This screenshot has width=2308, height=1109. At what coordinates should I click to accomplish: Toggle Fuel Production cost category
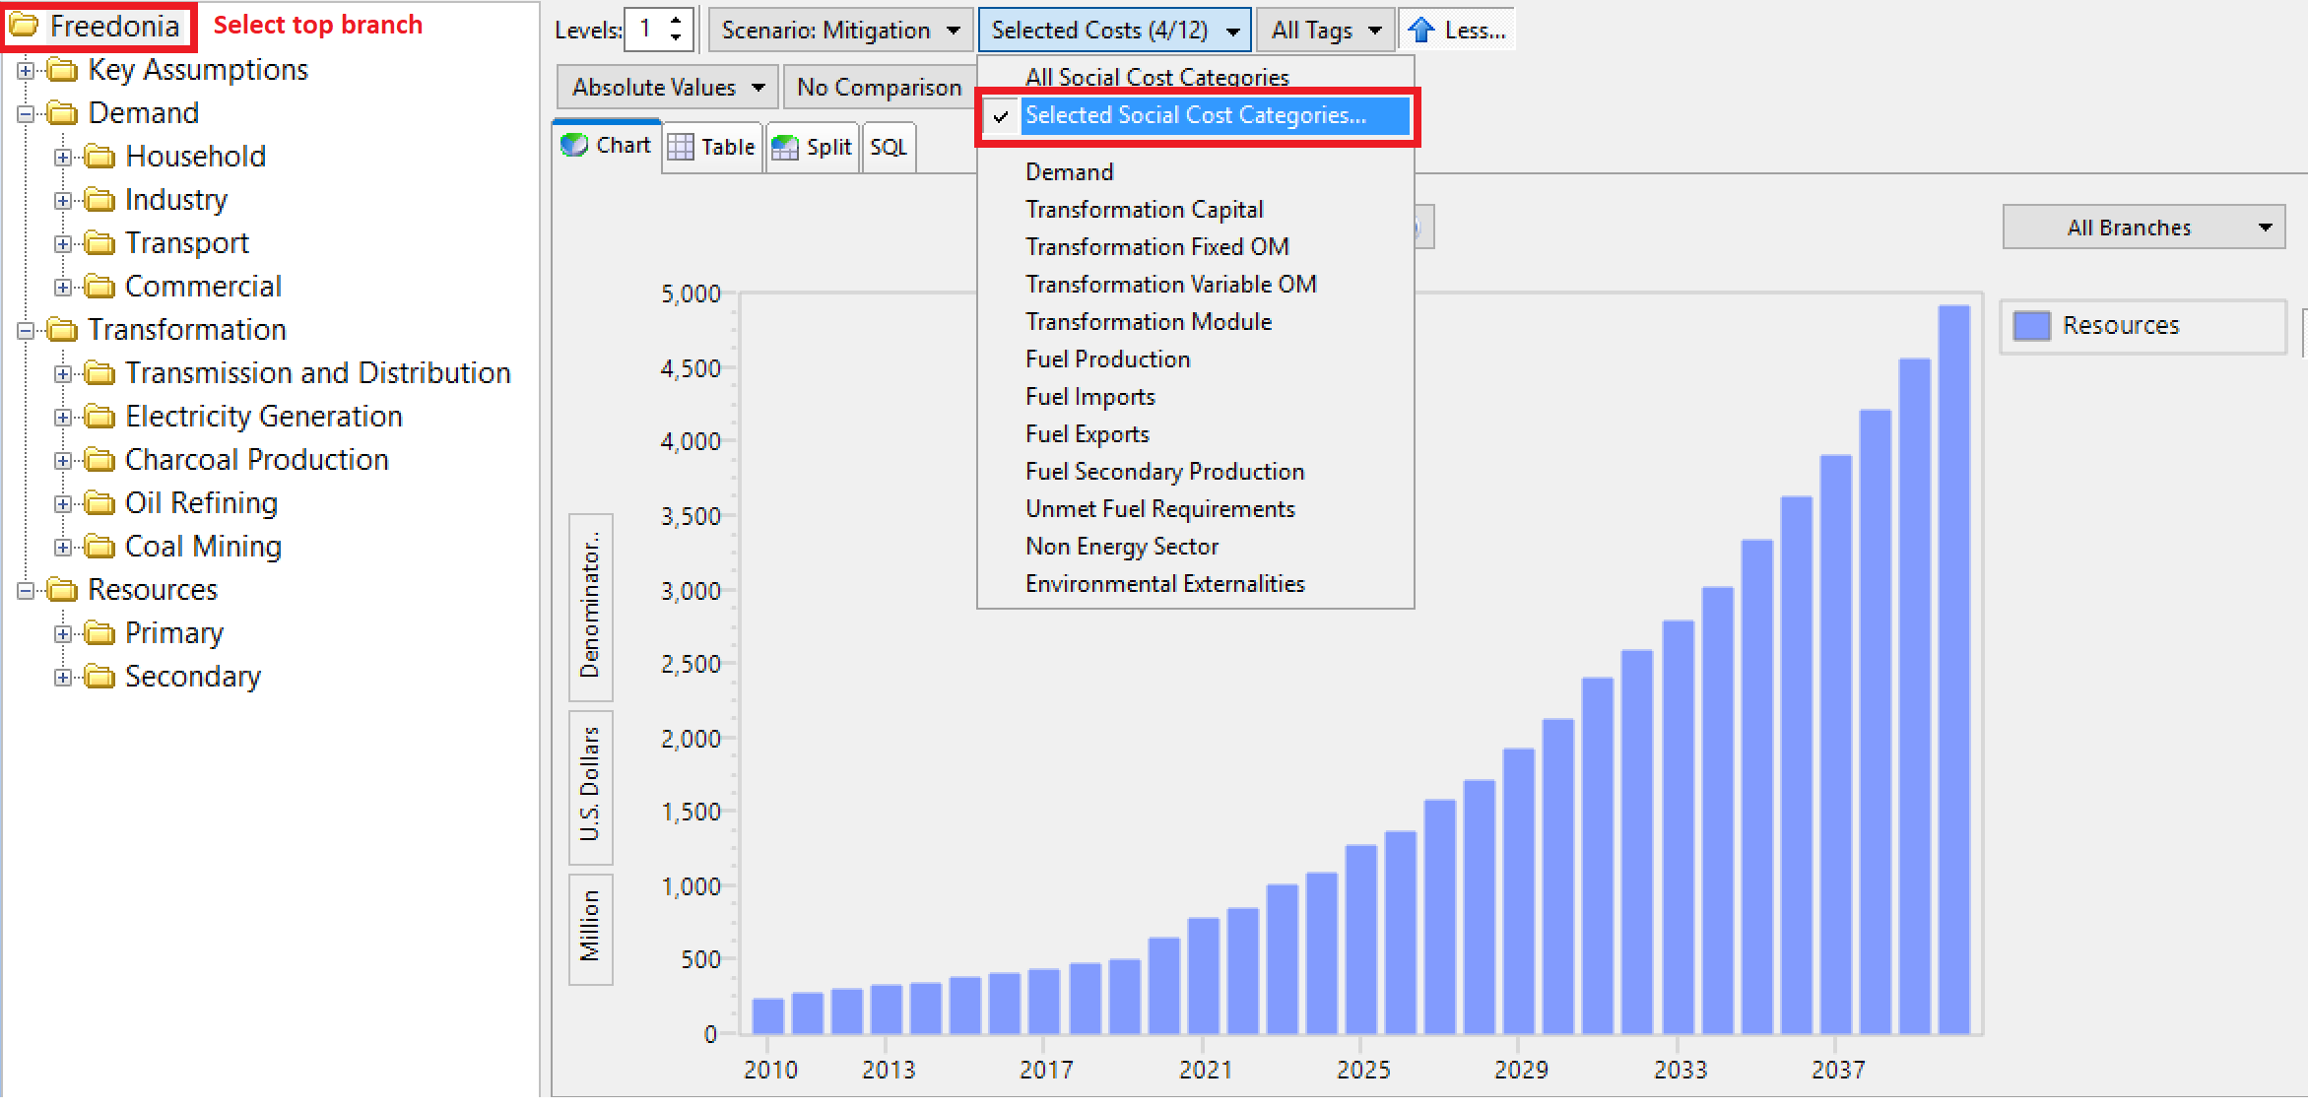coord(1196,359)
